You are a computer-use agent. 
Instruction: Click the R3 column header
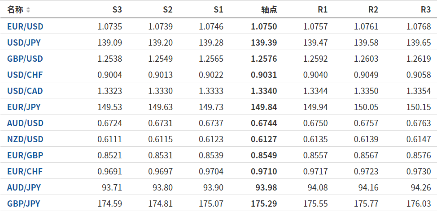tap(426, 10)
